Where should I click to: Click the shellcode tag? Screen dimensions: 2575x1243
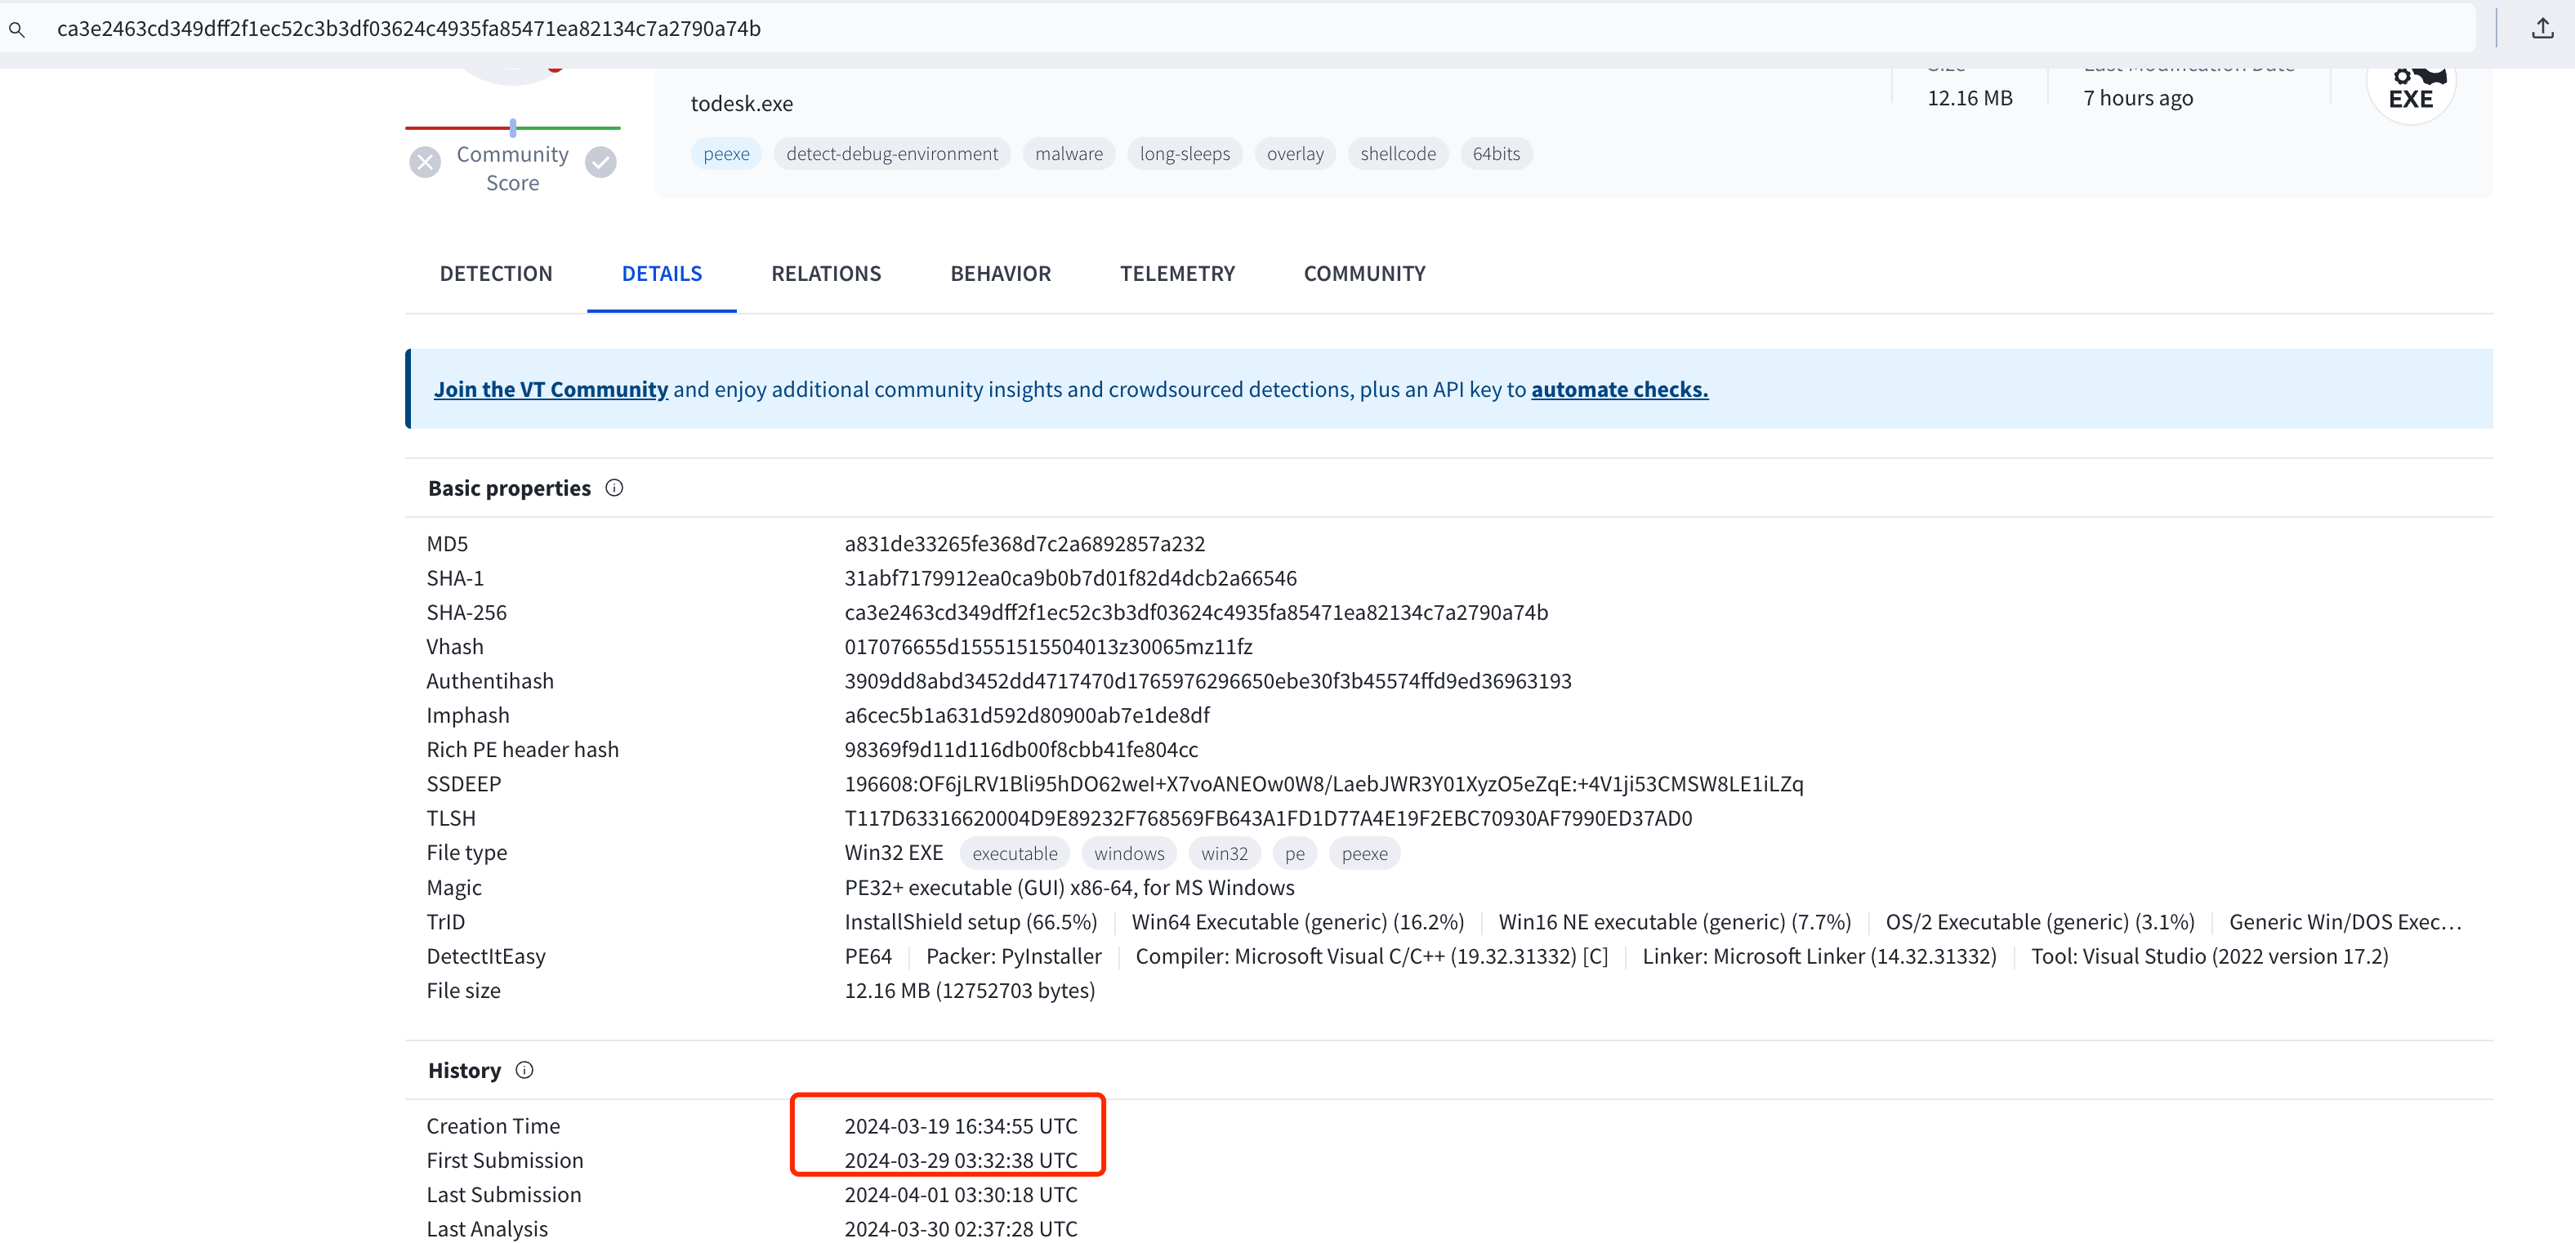[x=1398, y=154]
